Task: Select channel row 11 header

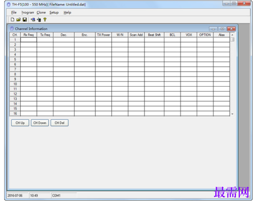Action: 15,89
